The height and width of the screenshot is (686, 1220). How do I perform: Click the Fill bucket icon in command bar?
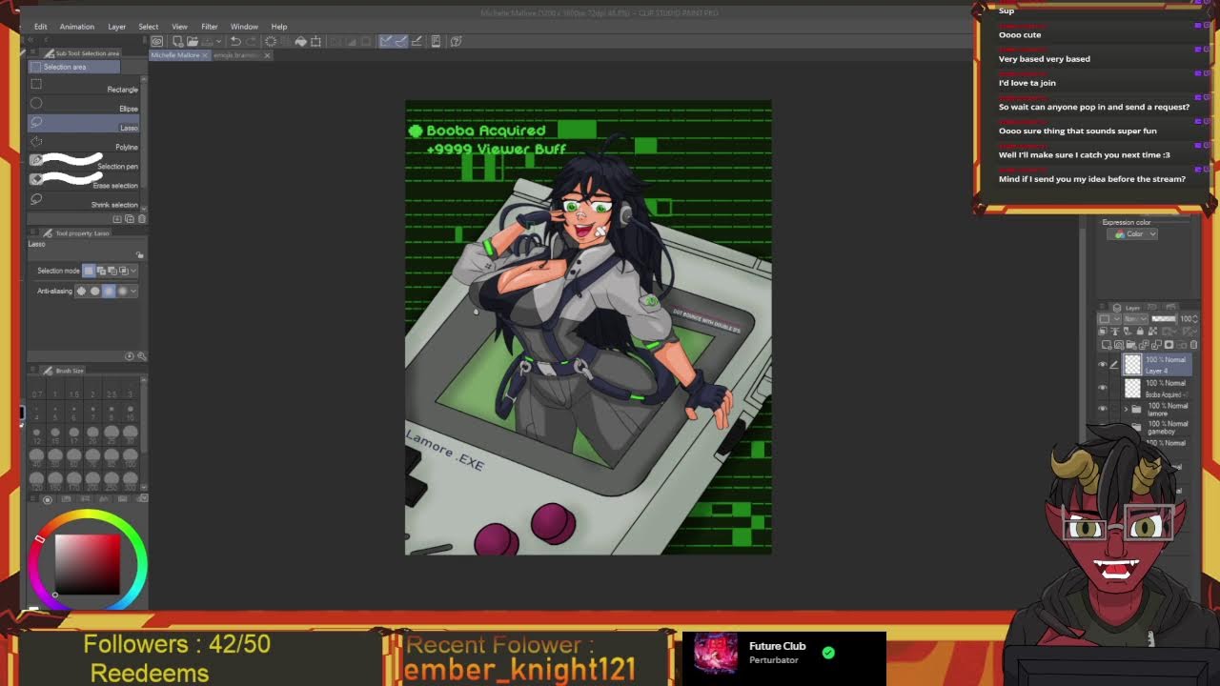point(300,41)
